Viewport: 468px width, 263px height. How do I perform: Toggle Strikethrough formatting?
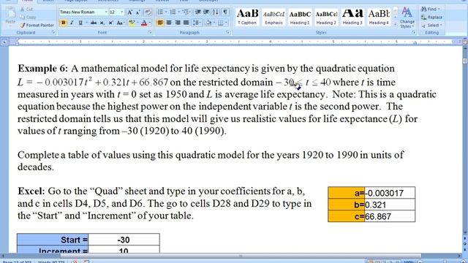click(94, 23)
